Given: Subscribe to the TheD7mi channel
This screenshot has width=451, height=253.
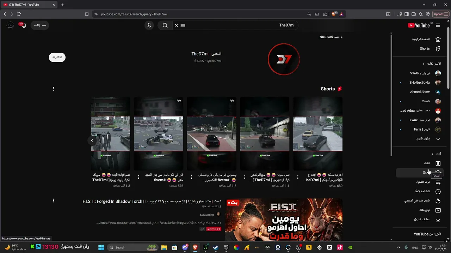Looking at the screenshot, I should click(57, 57).
